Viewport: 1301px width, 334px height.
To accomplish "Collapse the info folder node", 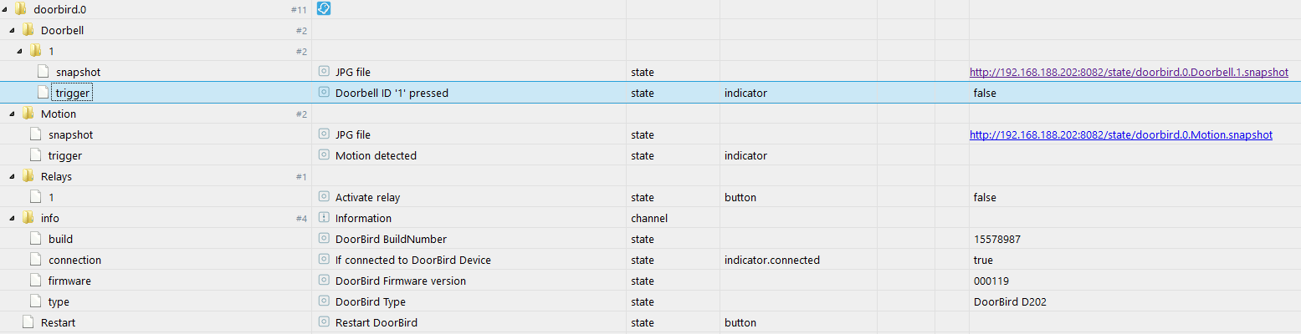I will (x=13, y=219).
